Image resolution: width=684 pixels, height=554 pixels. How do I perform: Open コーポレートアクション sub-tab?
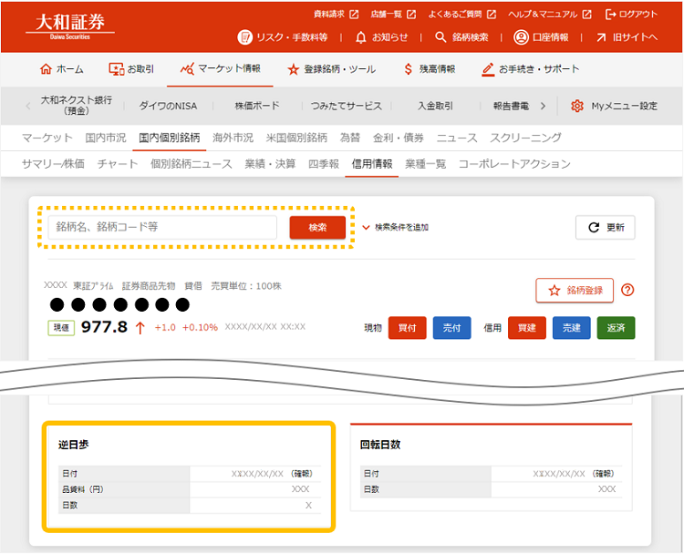[x=514, y=164]
